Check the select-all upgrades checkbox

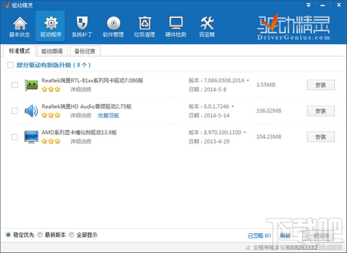click(x=10, y=65)
